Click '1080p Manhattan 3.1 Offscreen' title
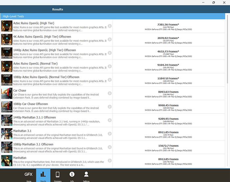The width and height of the screenshot is (230, 182). coord(33,144)
